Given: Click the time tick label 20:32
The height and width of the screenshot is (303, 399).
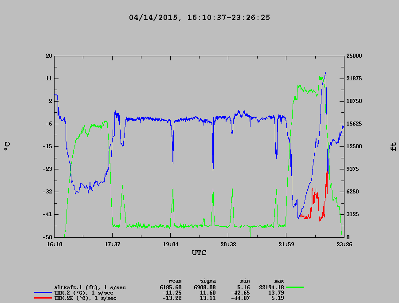Looking at the screenshot, I should point(228,244).
